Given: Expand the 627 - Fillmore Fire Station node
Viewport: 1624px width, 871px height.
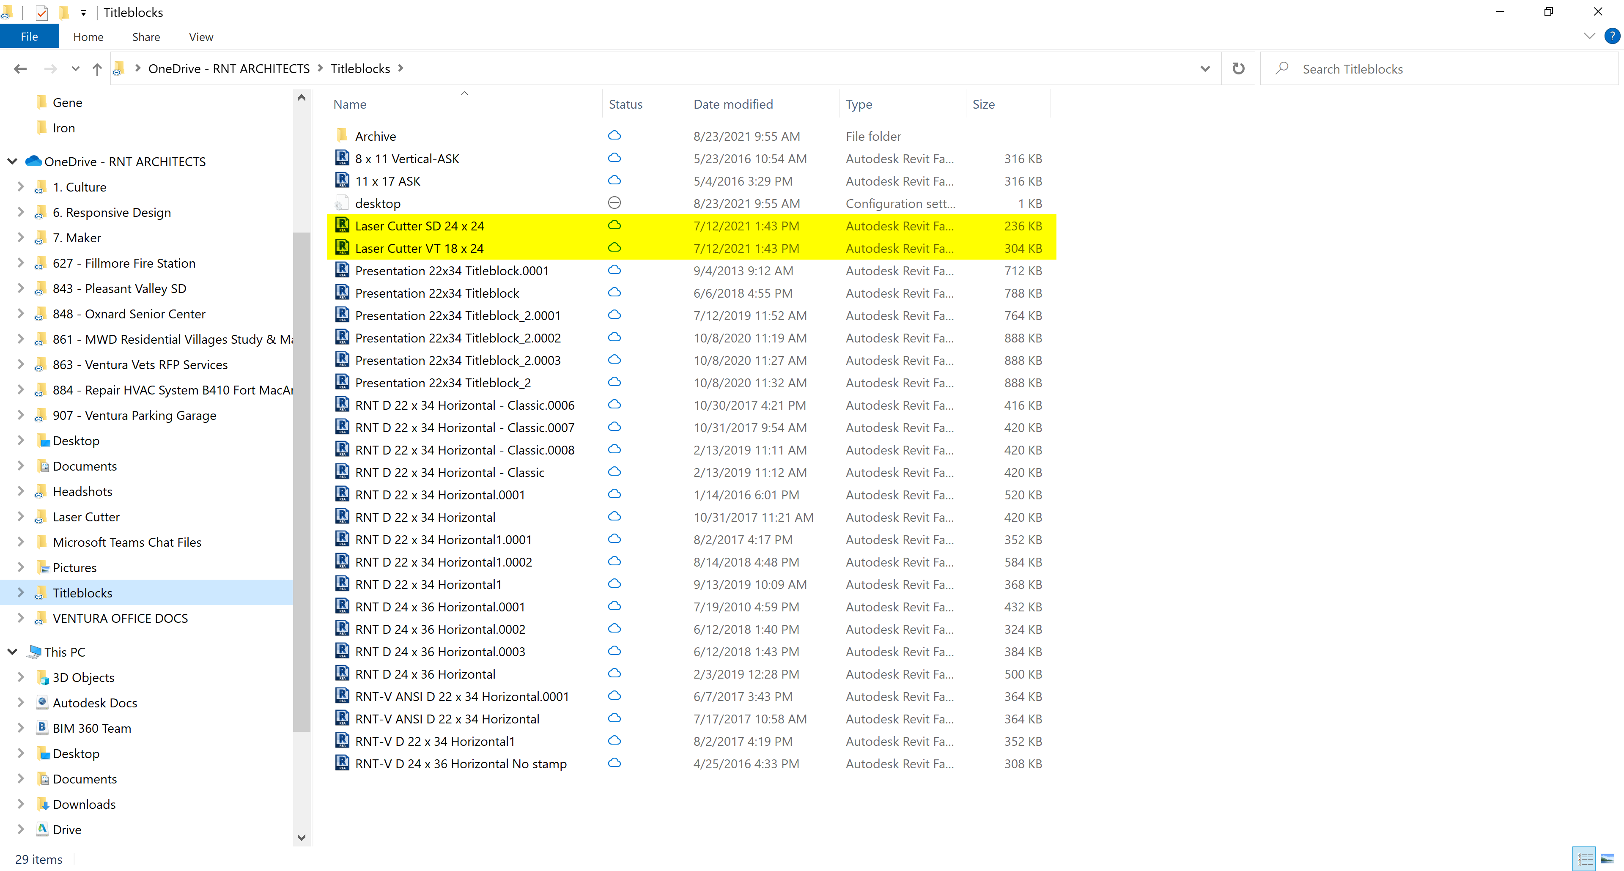Looking at the screenshot, I should pyautogui.click(x=20, y=263).
